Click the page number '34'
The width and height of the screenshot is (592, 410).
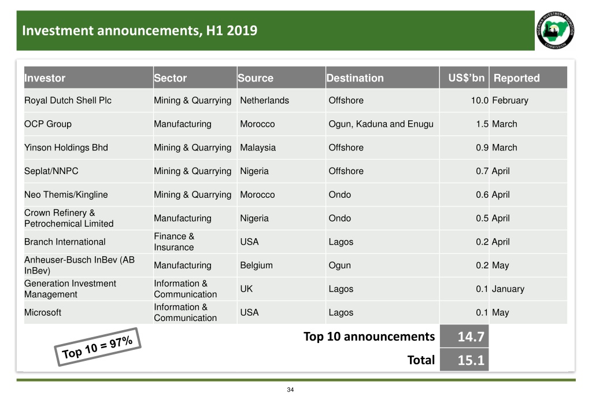pos(290,390)
